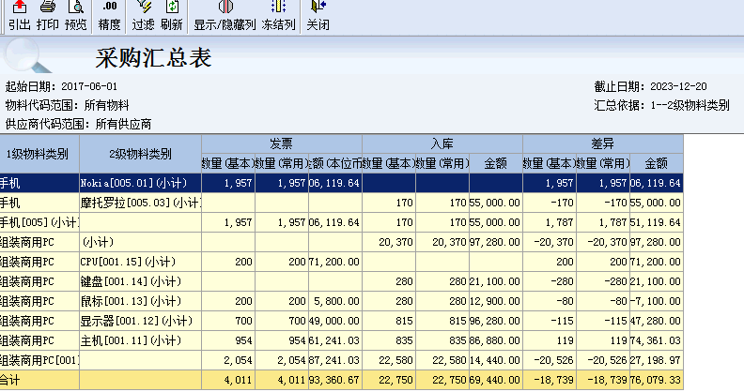The image size is (744, 392).
Task: Click the 刷新 refresh icon
Action: point(171,16)
